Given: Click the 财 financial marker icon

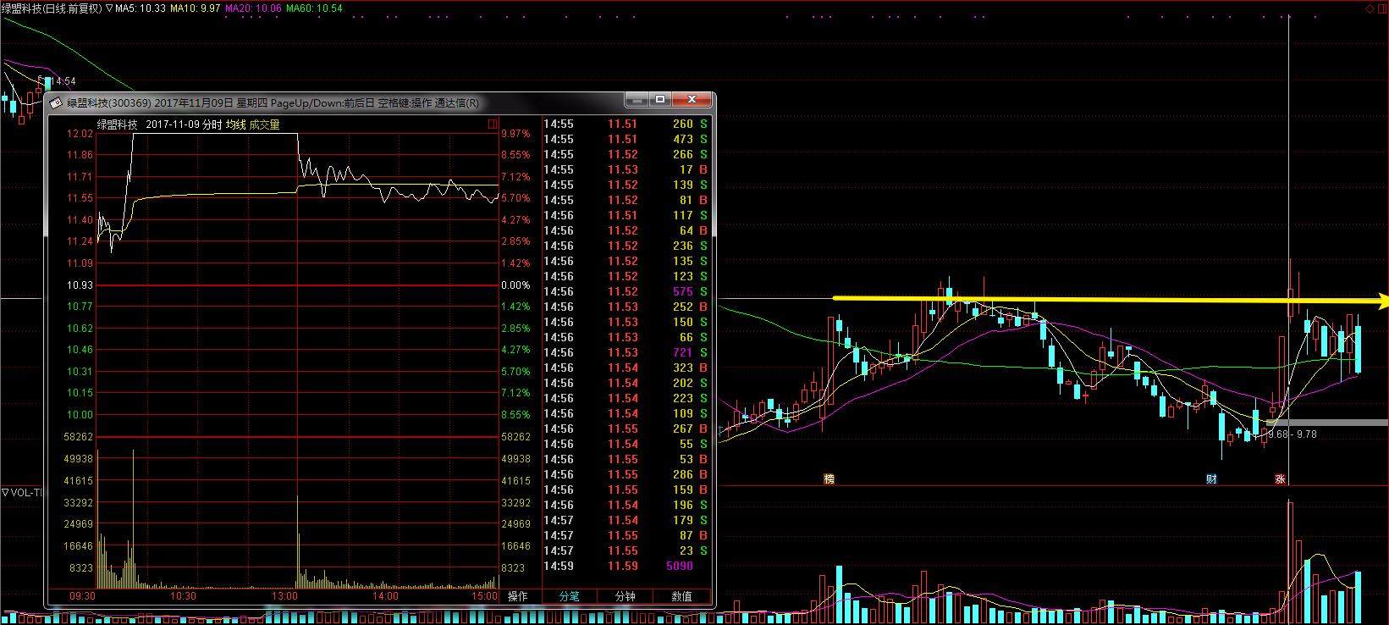Looking at the screenshot, I should [1211, 478].
